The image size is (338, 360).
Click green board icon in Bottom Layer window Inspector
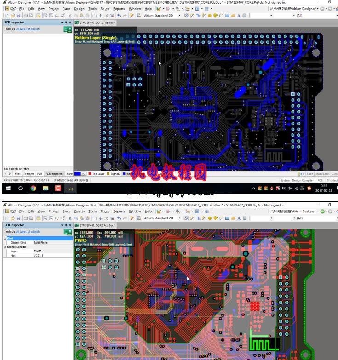(x=68, y=29)
